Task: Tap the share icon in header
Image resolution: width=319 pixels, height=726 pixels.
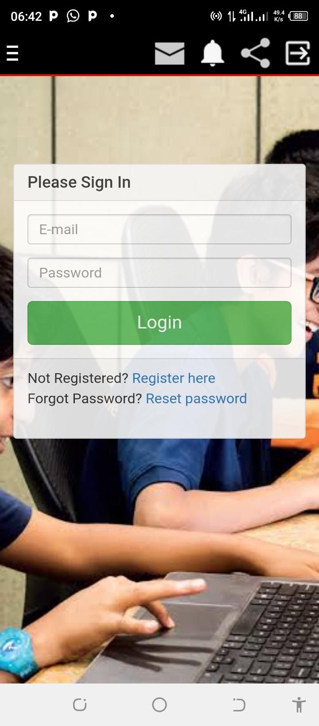Action: point(256,53)
